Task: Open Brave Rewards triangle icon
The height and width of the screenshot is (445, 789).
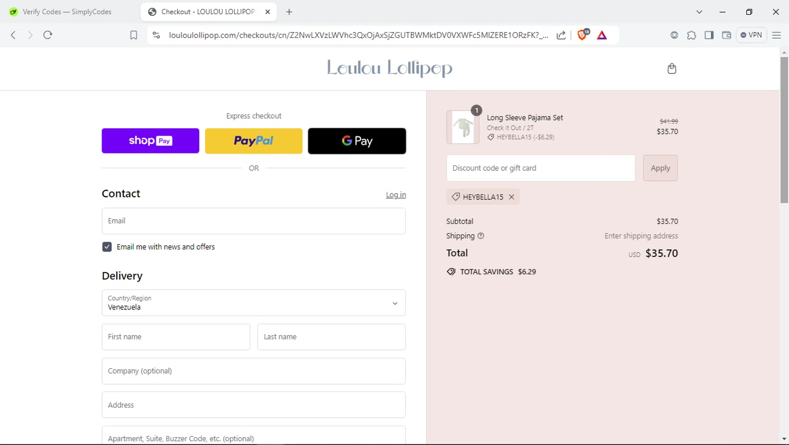Action: tap(602, 35)
